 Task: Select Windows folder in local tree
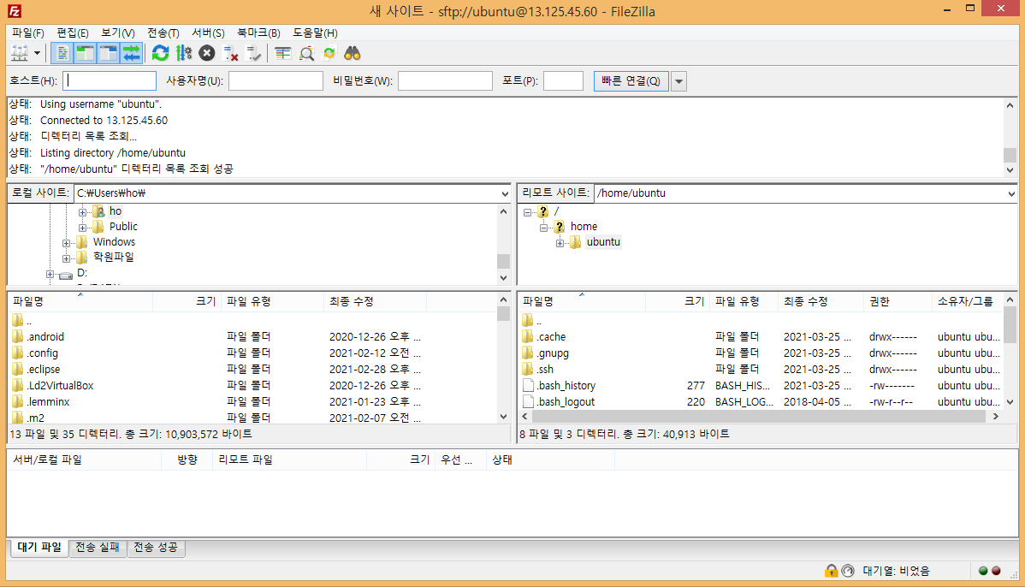114,242
